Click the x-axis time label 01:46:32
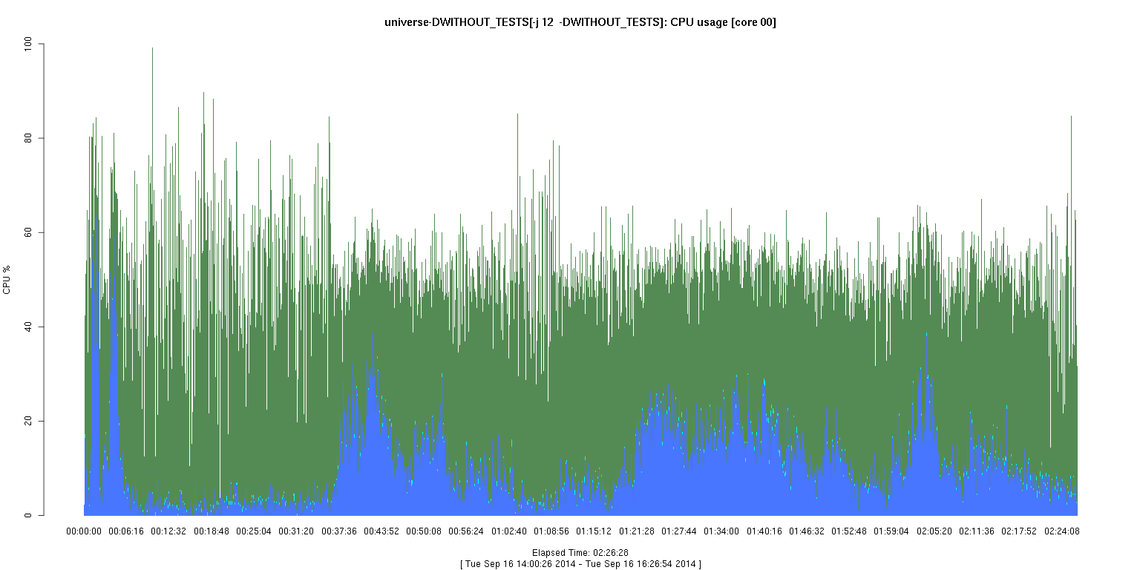Screen dimensions: 1140x570 pyautogui.click(x=807, y=531)
